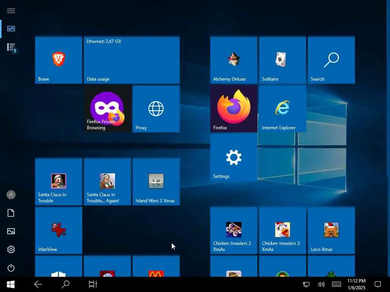Image resolution: width=390 pixels, height=292 pixels.
Task: Open the Action Center notifications icon
Action: (378, 284)
